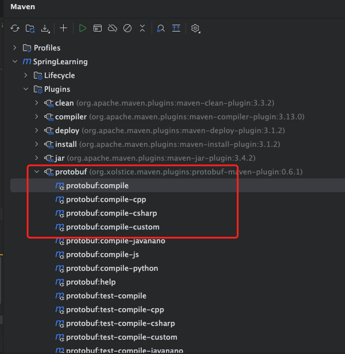Click the protobuf:compile goal icon
The width and height of the screenshot is (345, 354).
point(60,186)
